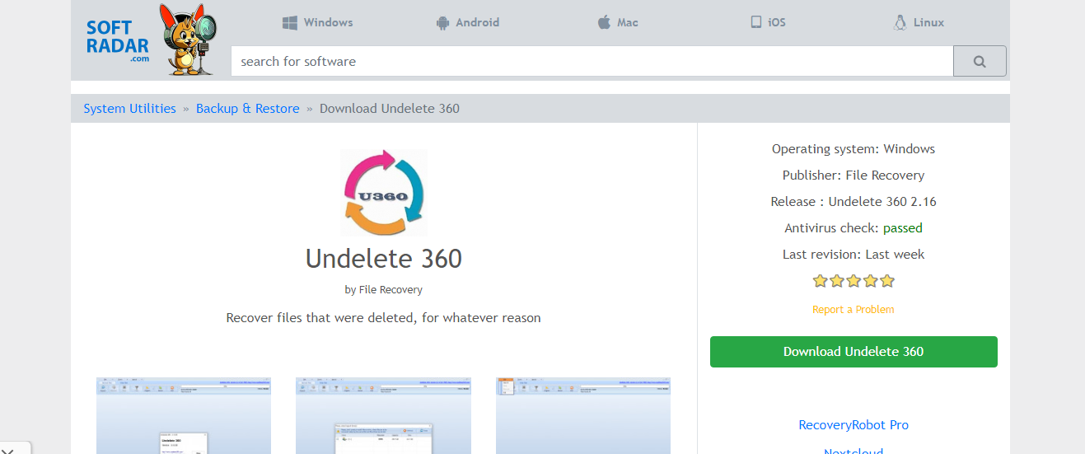Viewport: 1085px width, 454px height.
Task: Go to Backup & Restore breadcrumb
Action: tap(248, 109)
